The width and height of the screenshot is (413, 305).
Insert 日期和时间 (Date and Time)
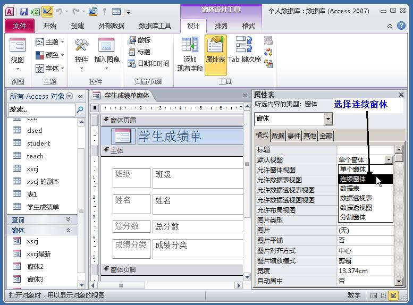(148, 63)
